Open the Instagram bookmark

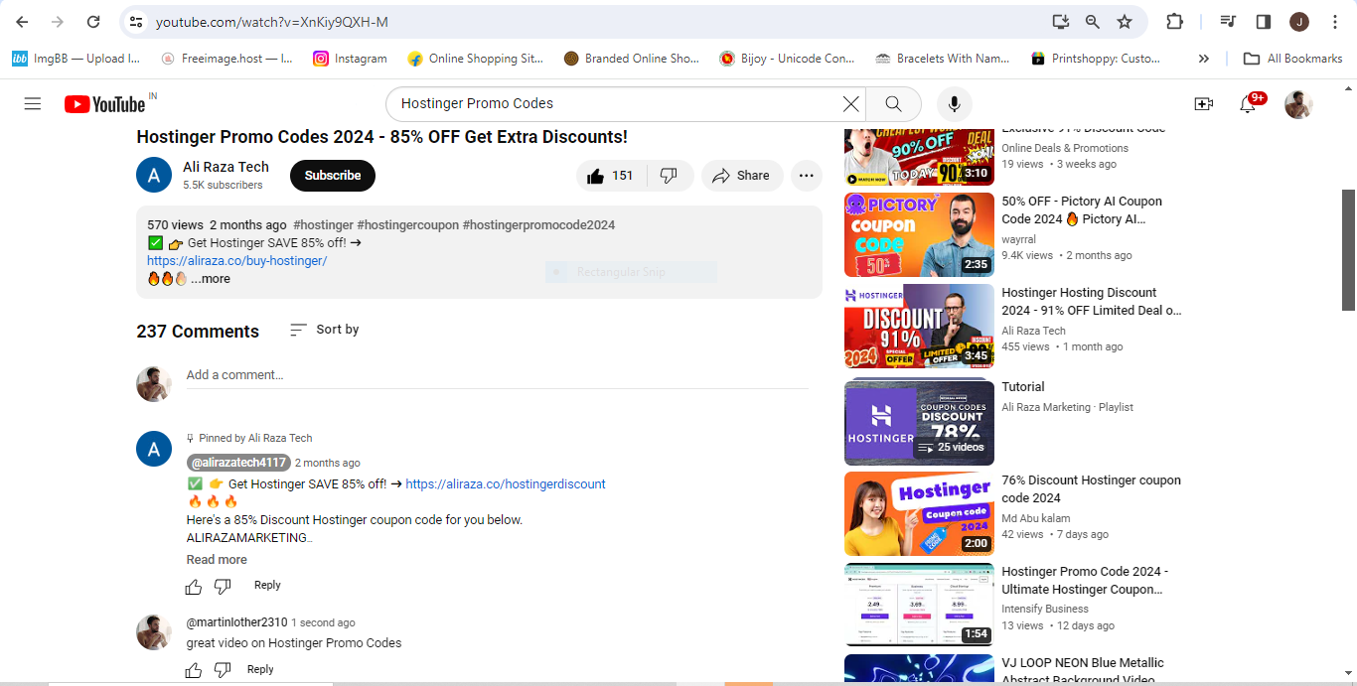(350, 59)
